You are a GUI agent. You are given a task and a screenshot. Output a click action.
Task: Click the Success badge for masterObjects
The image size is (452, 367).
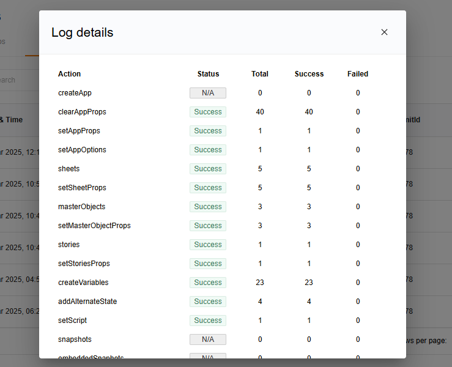click(208, 207)
